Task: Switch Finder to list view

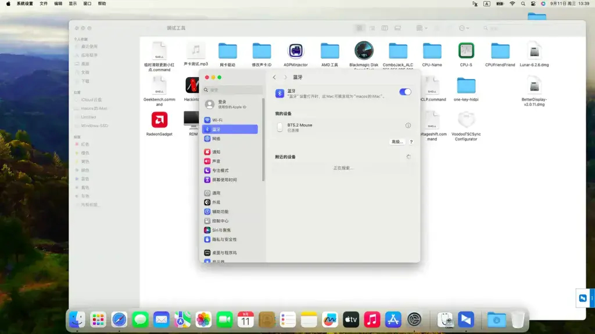Action: [x=372, y=28]
